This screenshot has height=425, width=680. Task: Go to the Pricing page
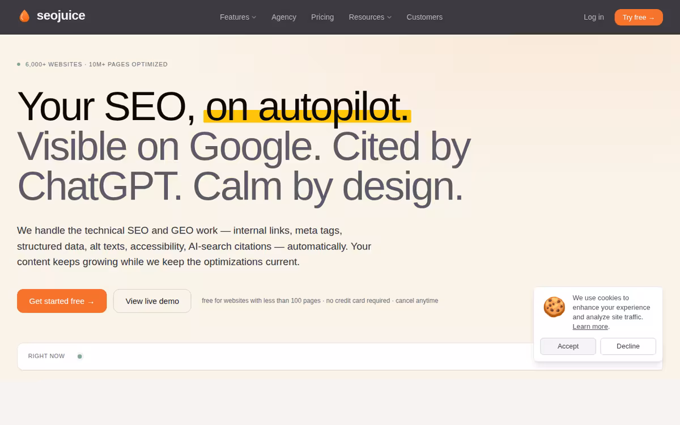(x=322, y=17)
